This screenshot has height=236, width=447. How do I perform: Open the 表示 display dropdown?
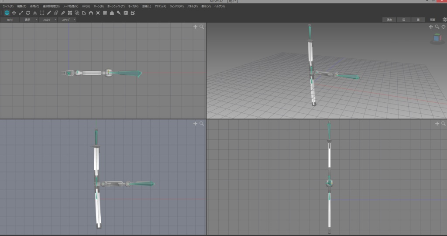[x=29, y=20]
